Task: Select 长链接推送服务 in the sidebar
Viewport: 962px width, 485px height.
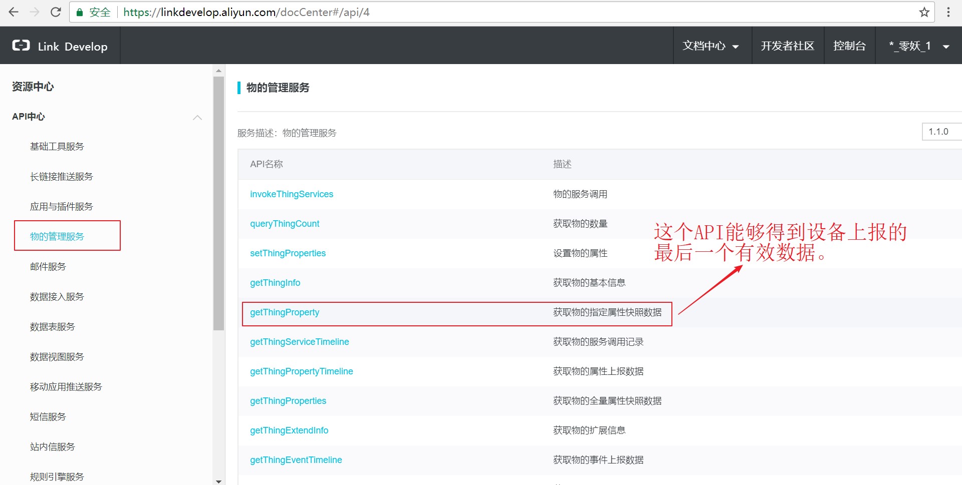Action: click(x=62, y=177)
